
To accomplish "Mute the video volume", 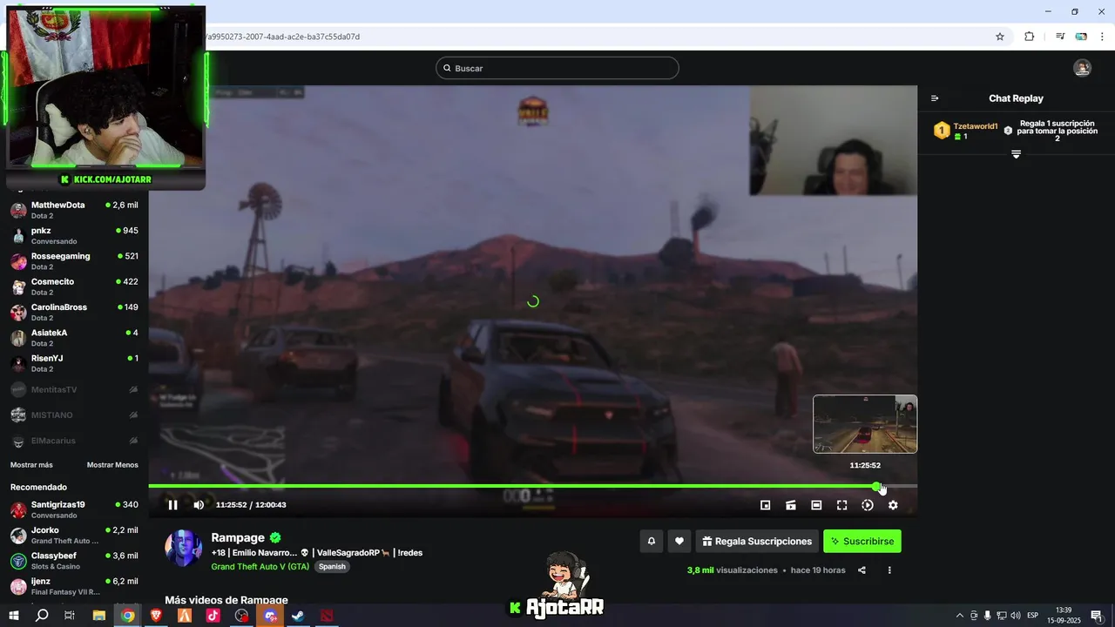I will (x=199, y=505).
